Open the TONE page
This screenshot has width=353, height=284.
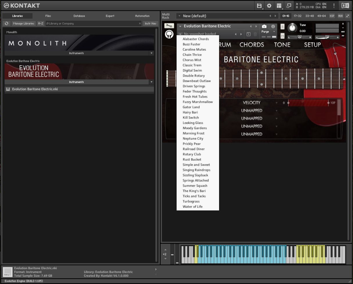click(282, 45)
